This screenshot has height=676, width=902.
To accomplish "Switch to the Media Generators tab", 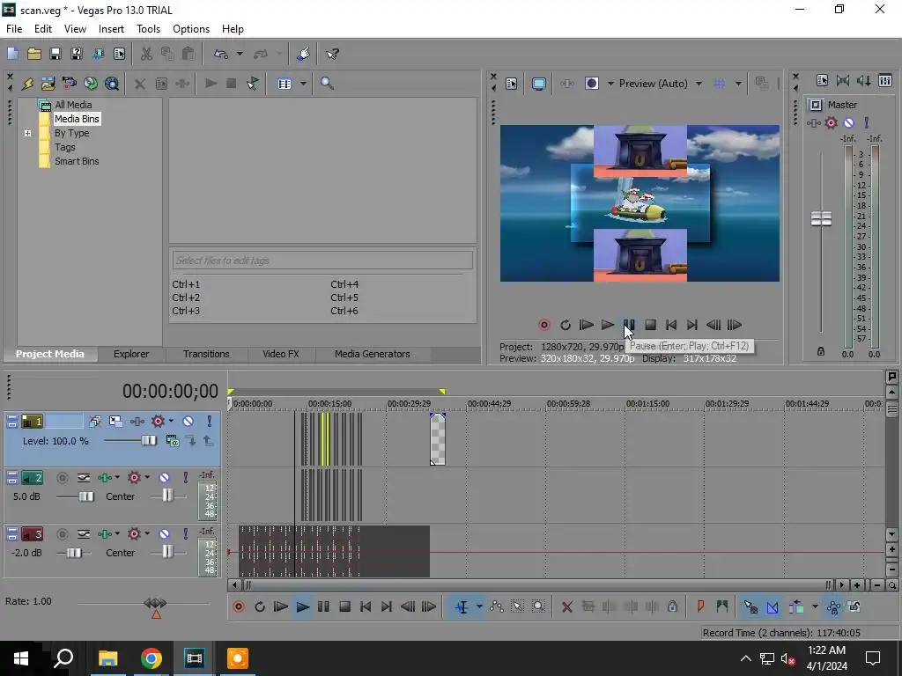I will pyautogui.click(x=373, y=354).
